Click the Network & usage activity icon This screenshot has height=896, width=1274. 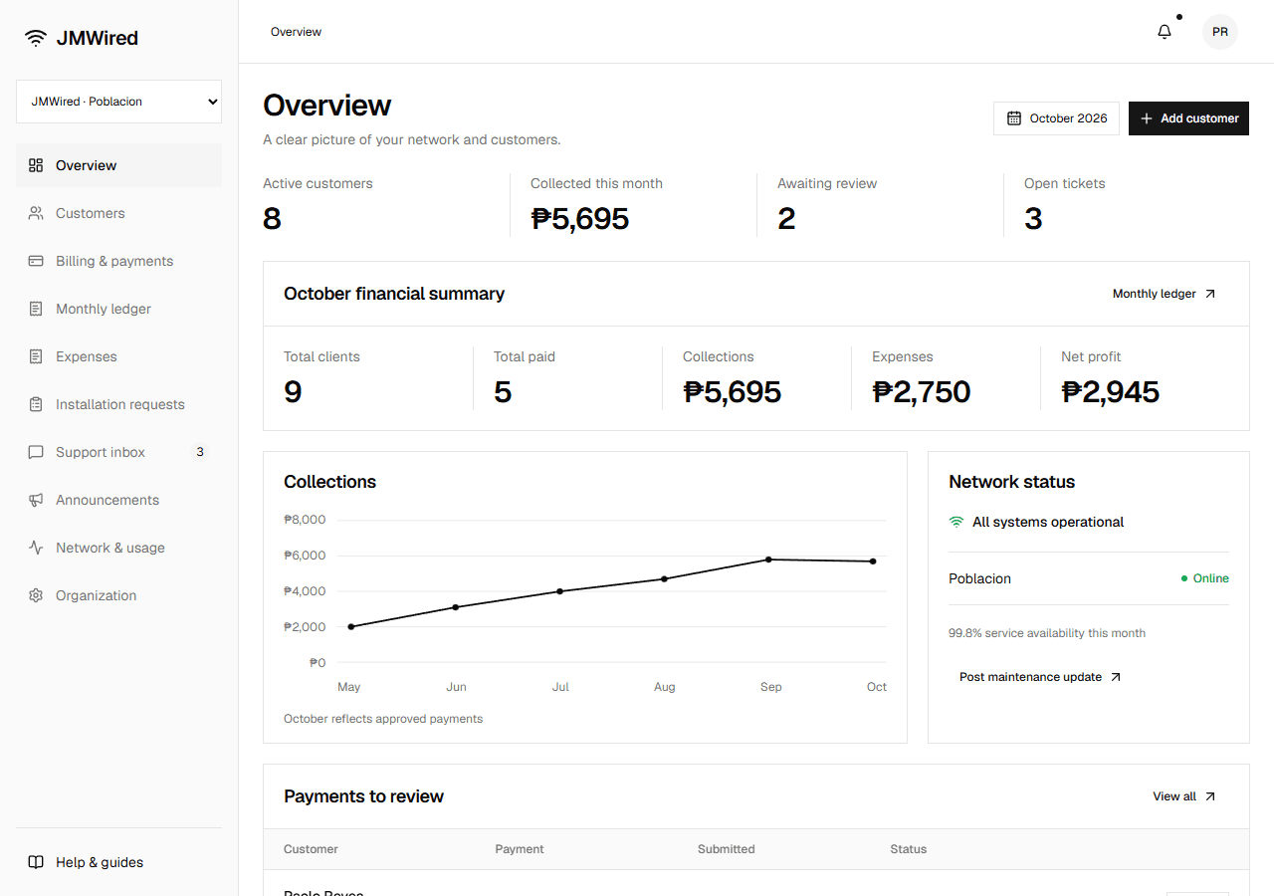click(x=36, y=548)
